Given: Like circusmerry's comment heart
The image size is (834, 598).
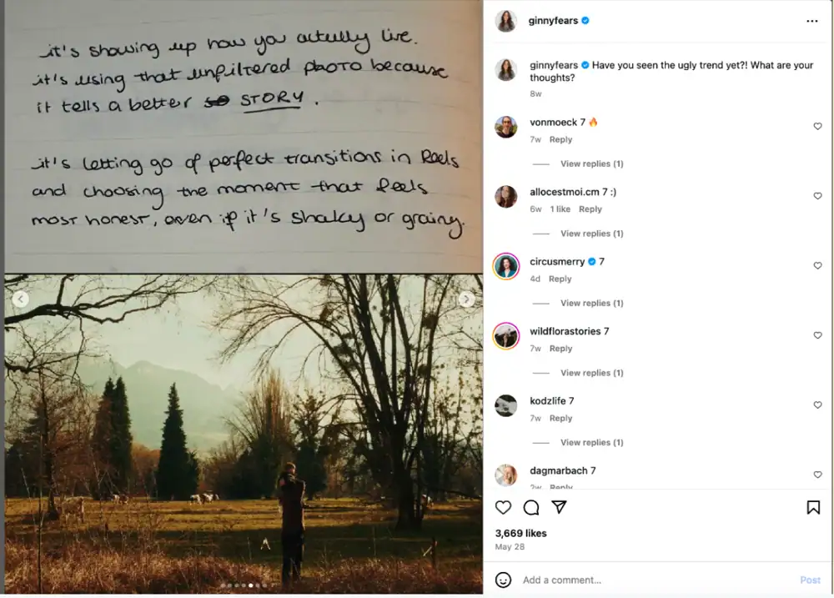Looking at the screenshot, I should 817,265.
